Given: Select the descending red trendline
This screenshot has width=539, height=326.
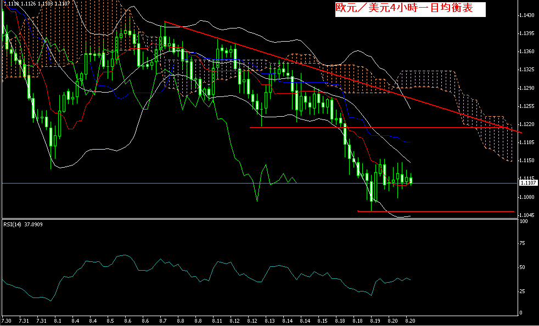Looking at the screenshot, I should click(344, 77).
